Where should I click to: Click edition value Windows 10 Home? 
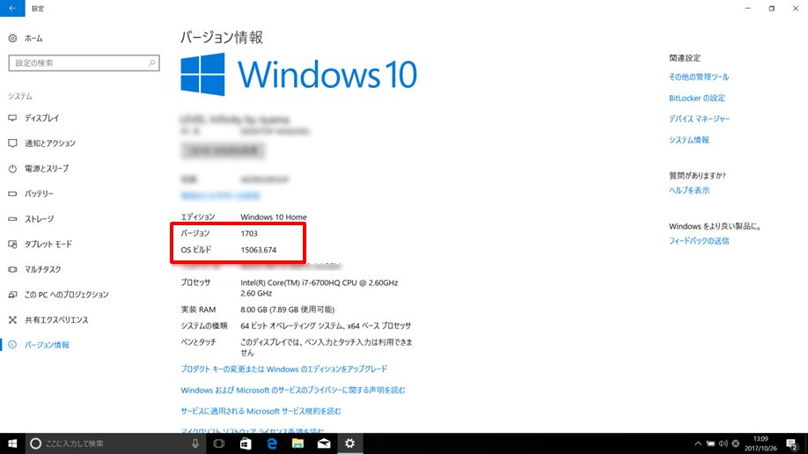point(274,217)
